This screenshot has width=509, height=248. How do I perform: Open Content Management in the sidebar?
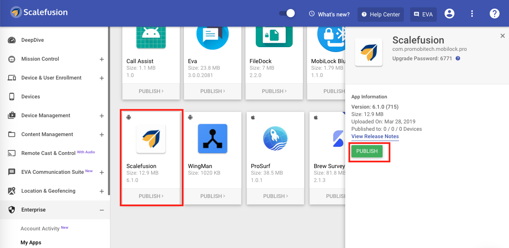click(47, 134)
